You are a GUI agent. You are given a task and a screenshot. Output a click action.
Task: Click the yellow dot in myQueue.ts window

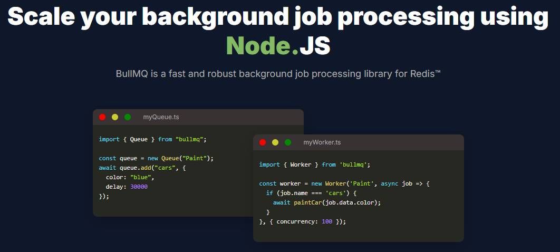[115, 117]
